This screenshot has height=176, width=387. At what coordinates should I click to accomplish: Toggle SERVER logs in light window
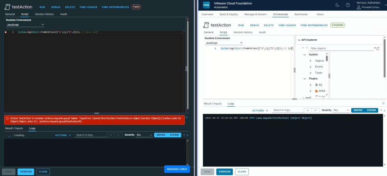point(358,110)
